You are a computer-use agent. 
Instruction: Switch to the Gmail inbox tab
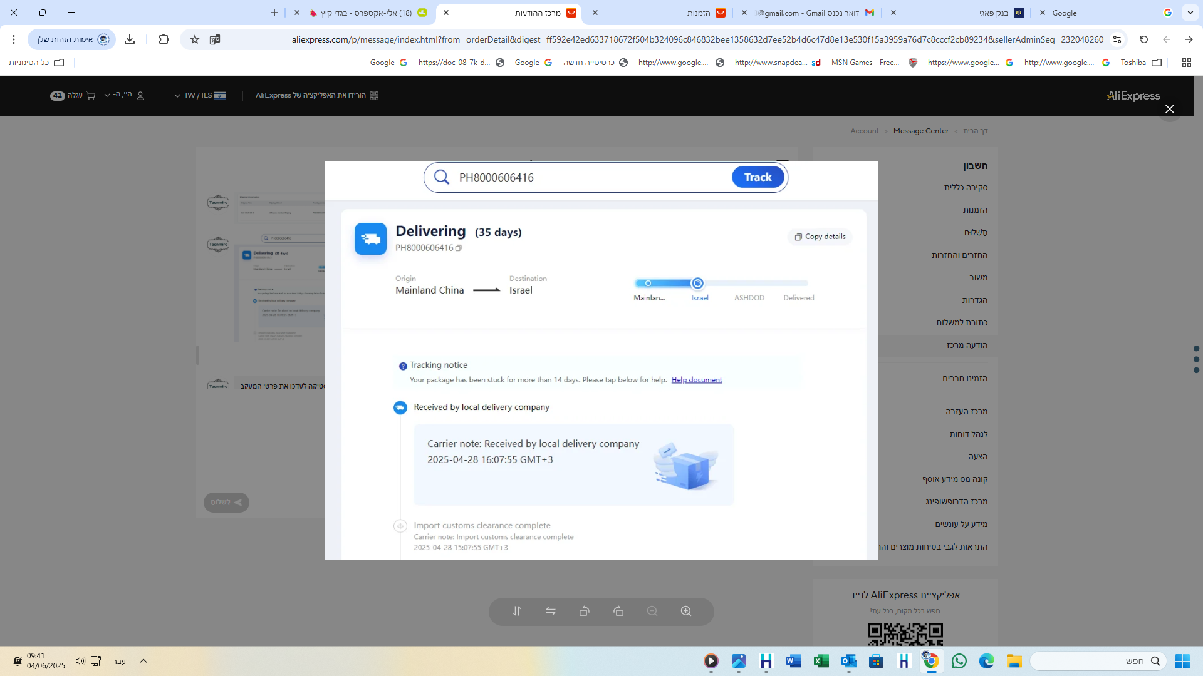(x=815, y=13)
